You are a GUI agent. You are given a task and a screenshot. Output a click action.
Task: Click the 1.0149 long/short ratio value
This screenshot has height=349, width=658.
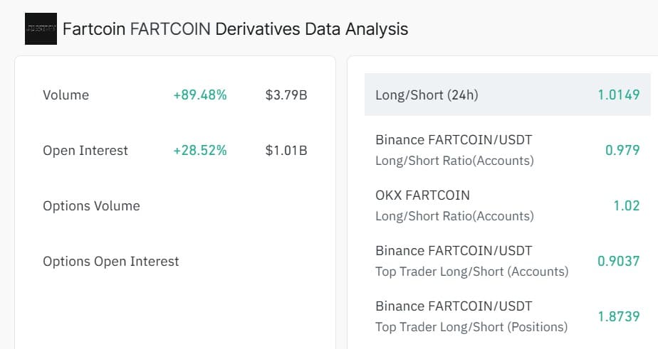618,95
